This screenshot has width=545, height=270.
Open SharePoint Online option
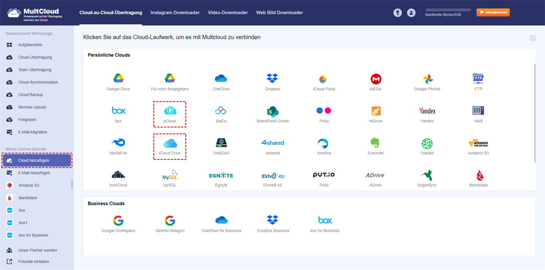[x=272, y=111]
